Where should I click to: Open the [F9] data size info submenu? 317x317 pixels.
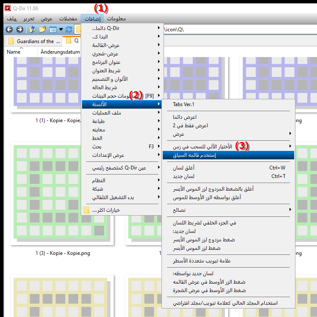121,96
